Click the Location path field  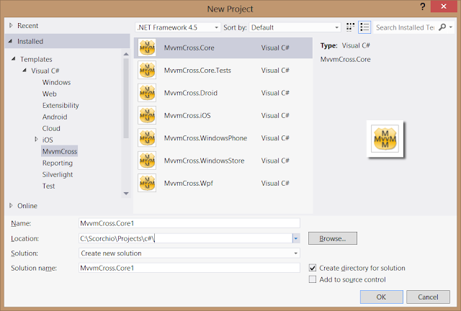[x=186, y=238]
